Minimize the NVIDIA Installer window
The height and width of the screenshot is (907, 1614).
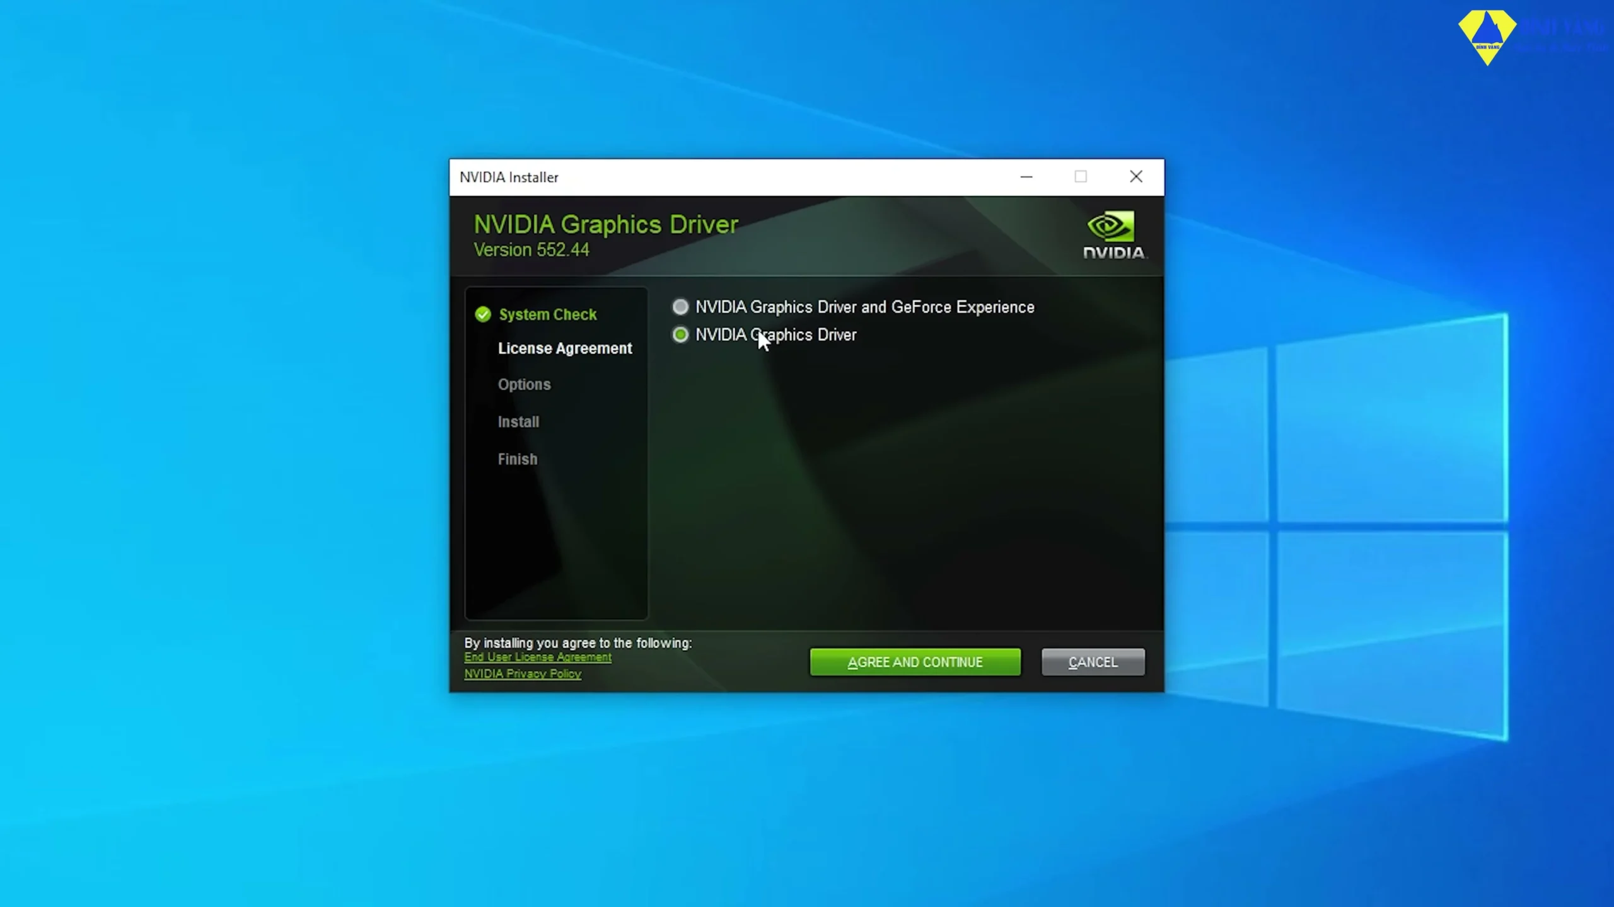coord(1026,177)
